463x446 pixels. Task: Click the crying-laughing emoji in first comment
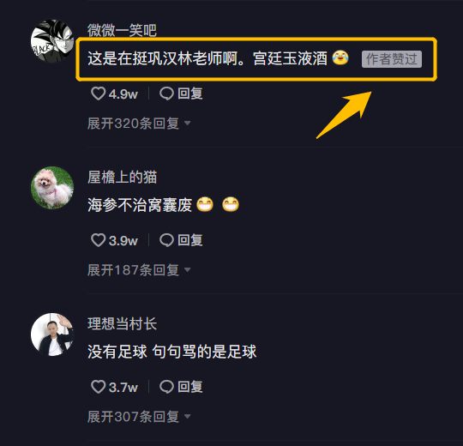tap(340, 57)
